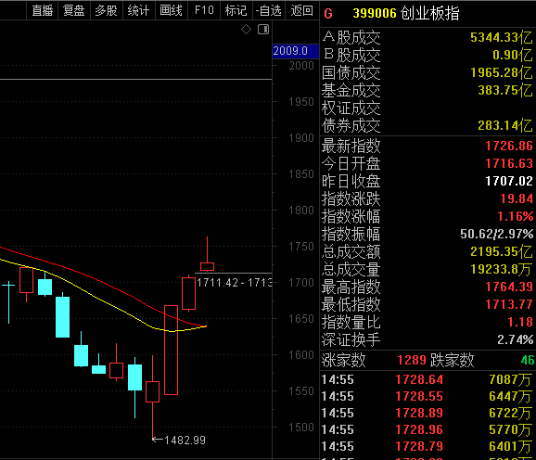Open the 直播 toolbar tab

pos(43,10)
